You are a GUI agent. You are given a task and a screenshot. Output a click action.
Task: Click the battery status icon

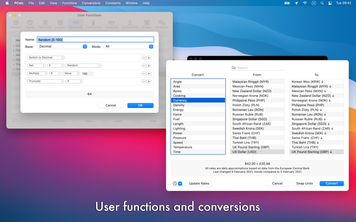tap(287, 3)
